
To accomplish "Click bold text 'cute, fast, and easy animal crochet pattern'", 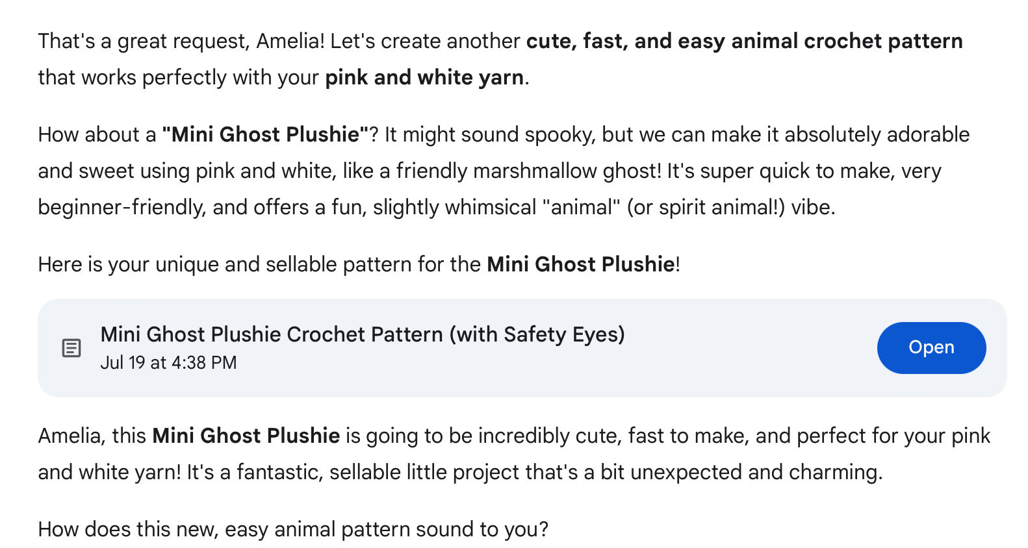I will coord(744,41).
